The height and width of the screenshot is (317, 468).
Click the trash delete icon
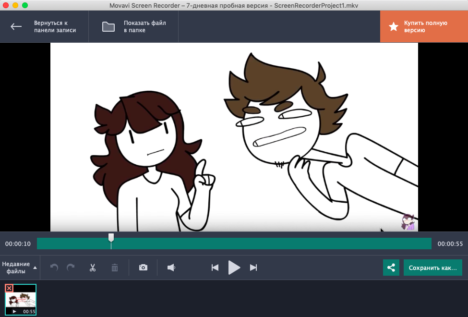(115, 268)
